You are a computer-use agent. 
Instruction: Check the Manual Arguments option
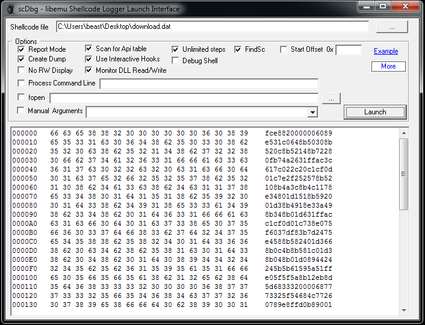point(20,110)
